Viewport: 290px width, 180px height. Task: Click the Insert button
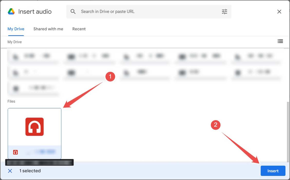pyautogui.click(x=273, y=171)
